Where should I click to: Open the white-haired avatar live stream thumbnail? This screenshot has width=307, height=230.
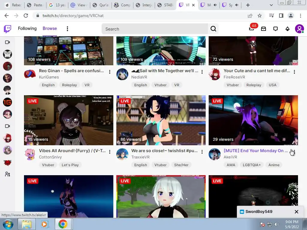pos(161,196)
